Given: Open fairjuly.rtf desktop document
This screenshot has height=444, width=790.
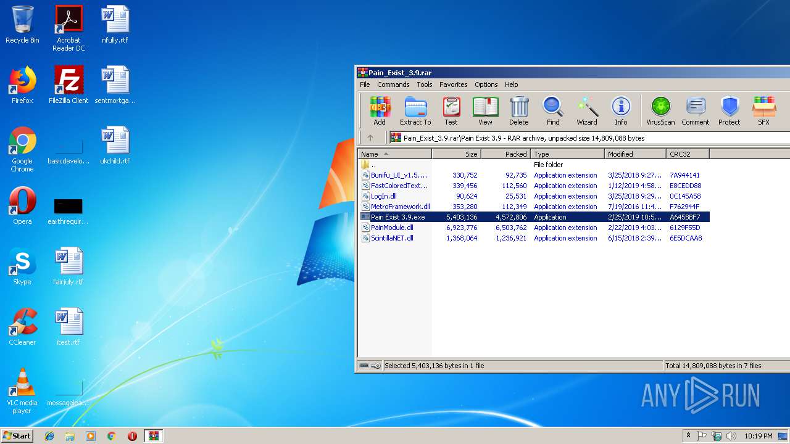Looking at the screenshot, I should pos(69,266).
